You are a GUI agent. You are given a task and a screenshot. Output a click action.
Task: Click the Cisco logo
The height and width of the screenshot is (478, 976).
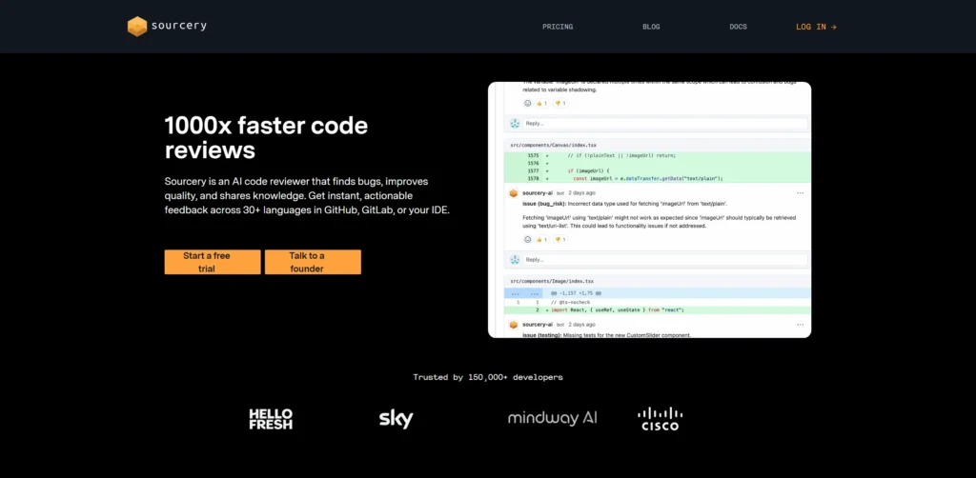coord(660,419)
